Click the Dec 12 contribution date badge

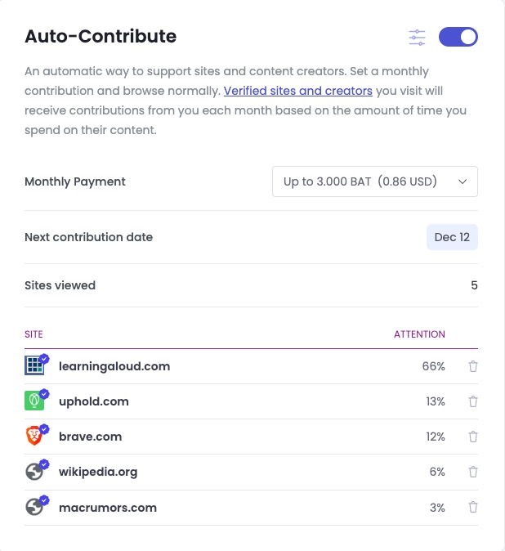[452, 237]
